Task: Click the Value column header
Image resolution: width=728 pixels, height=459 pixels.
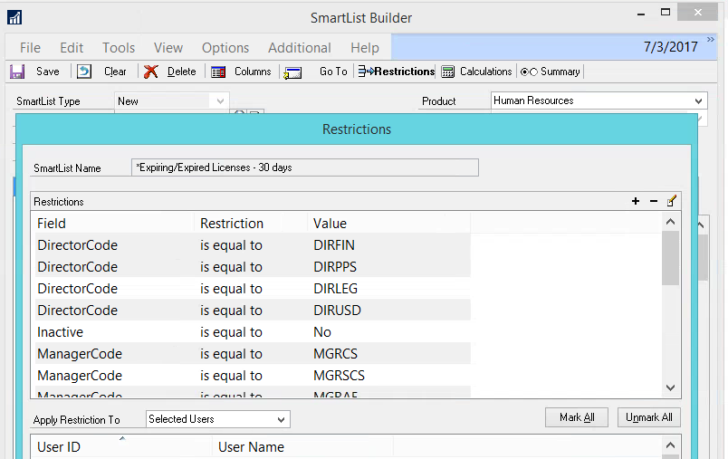Action: pos(389,224)
